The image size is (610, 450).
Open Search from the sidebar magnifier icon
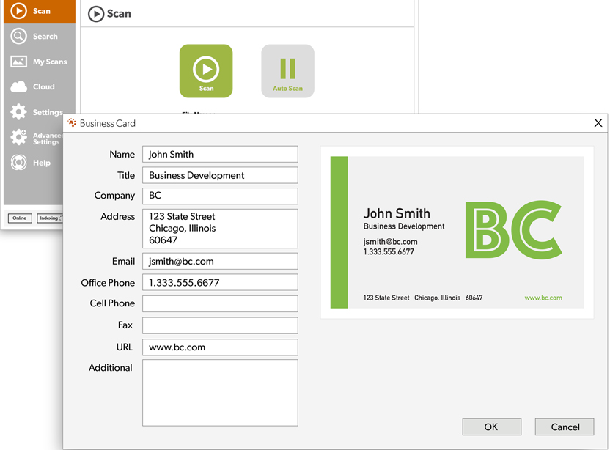coord(18,36)
